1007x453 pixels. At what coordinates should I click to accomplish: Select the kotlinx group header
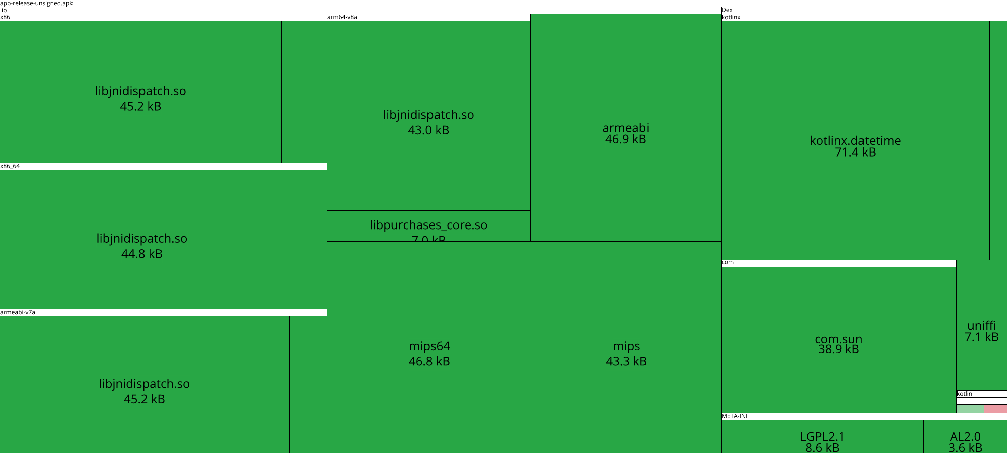point(864,17)
